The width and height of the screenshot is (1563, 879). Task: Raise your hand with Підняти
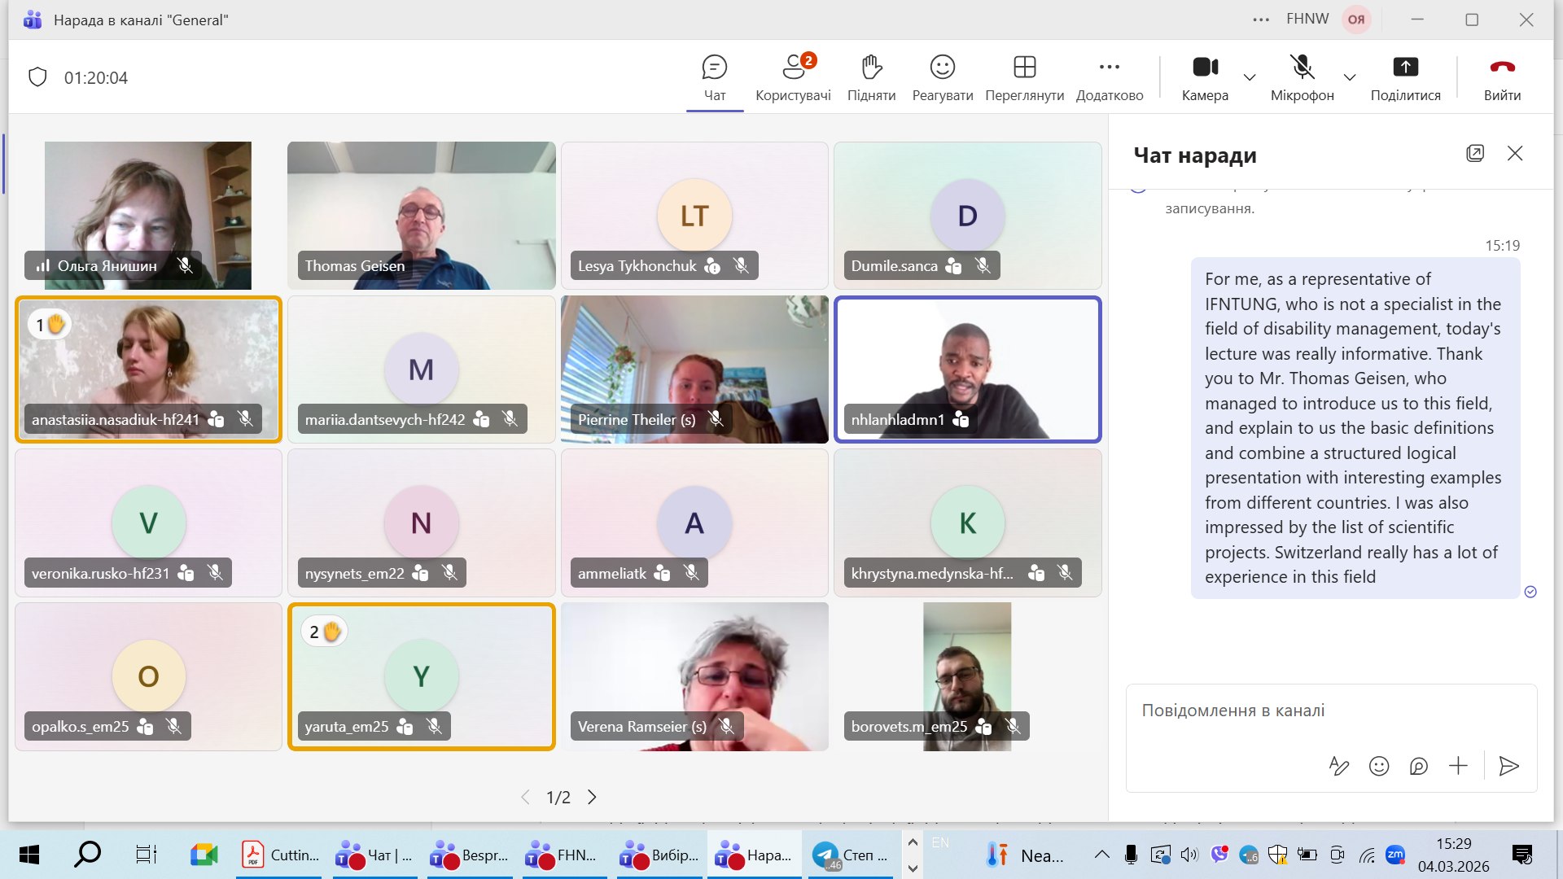(x=871, y=77)
